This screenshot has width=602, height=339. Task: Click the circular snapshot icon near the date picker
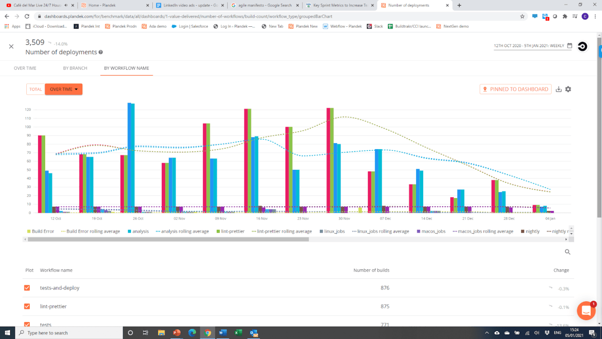point(582,46)
